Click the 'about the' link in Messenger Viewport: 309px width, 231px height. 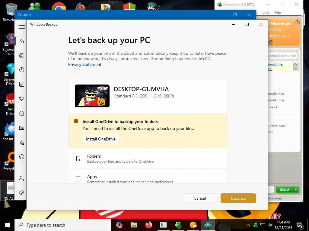tap(276, 64)
